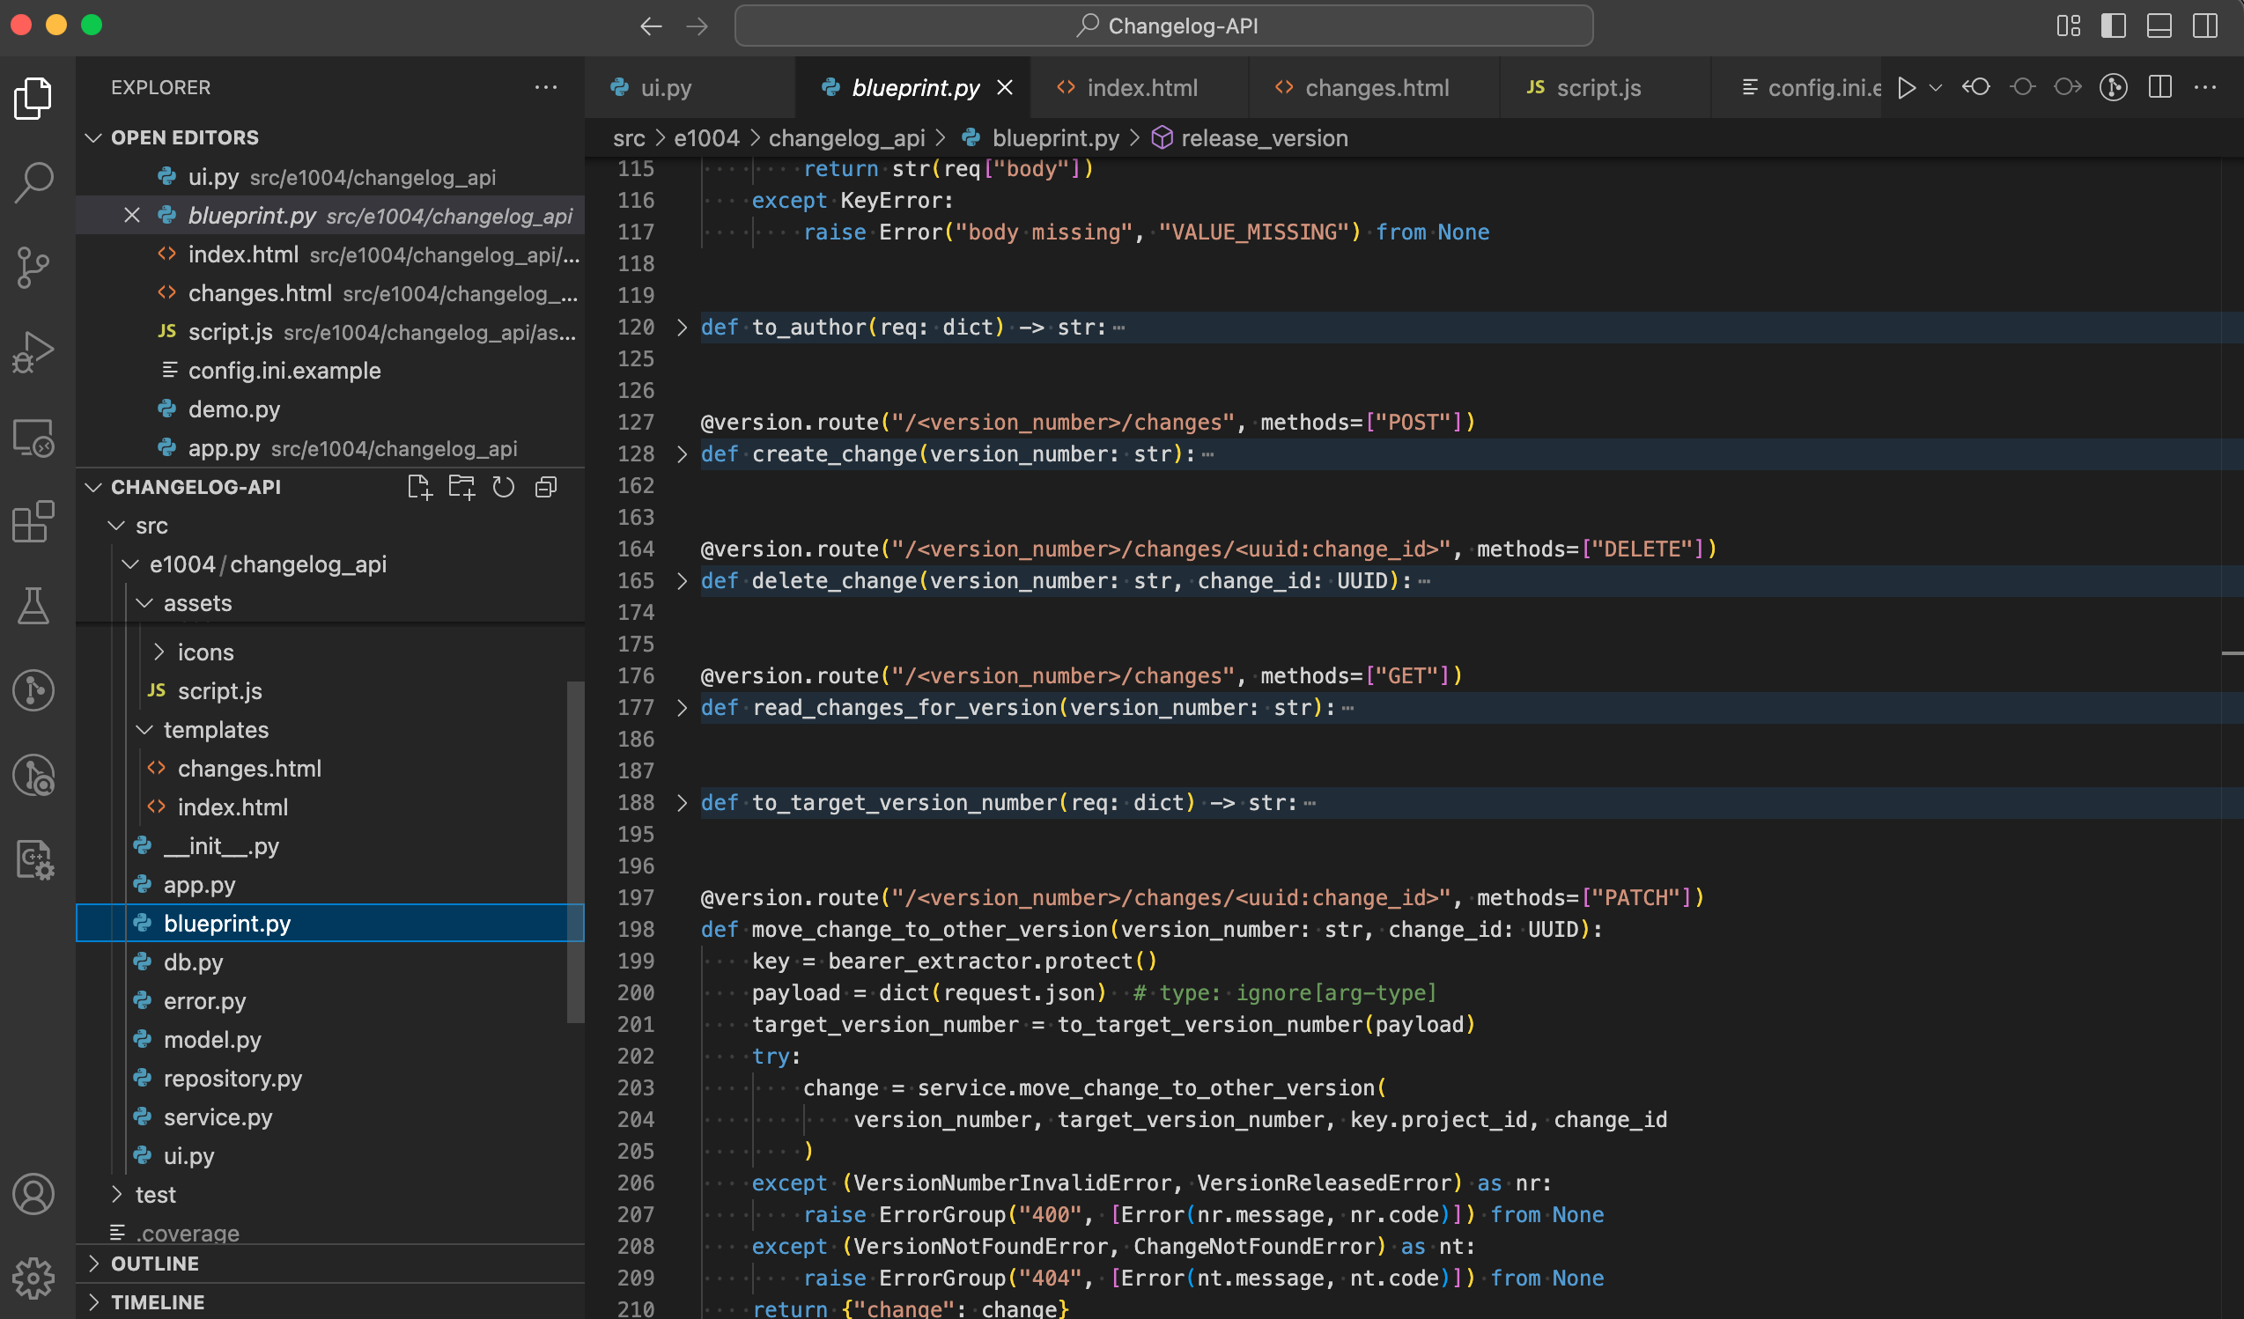Click the Changelog-API command center search box
2244x1319 pixels.
coord(1164,26)
